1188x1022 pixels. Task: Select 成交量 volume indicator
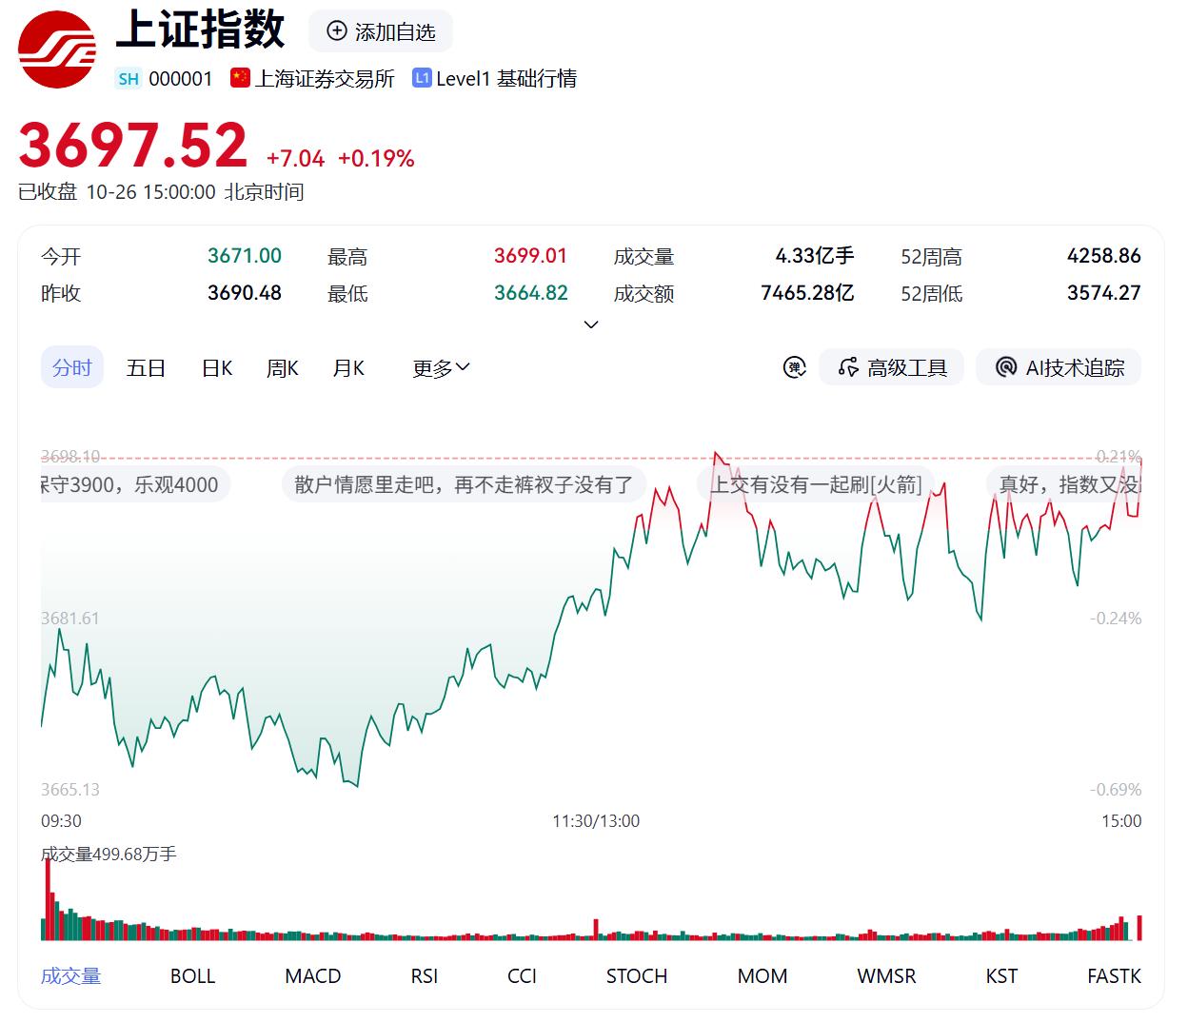(70, 976)
